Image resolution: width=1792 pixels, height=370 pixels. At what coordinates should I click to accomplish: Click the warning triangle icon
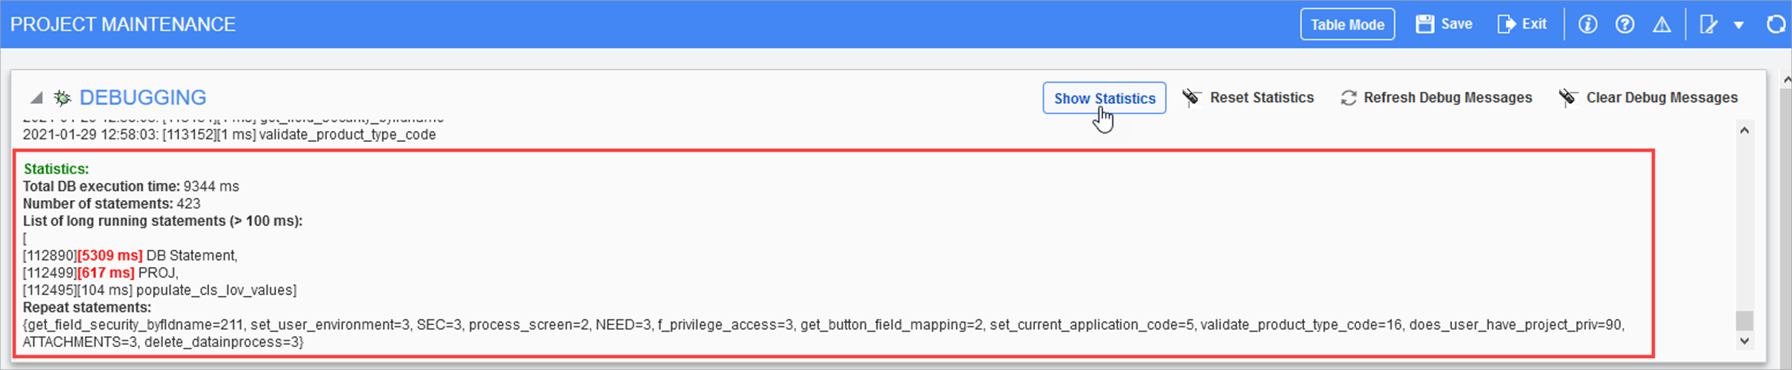(1662, 24)
